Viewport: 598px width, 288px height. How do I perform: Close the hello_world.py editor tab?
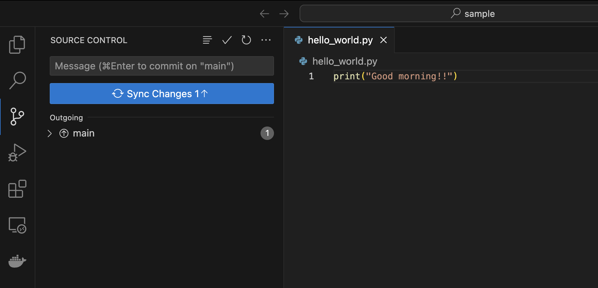pyautogui.click(x=383, y=40)
